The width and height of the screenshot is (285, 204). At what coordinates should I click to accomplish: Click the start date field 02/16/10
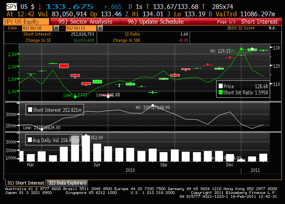coord(37,28)
